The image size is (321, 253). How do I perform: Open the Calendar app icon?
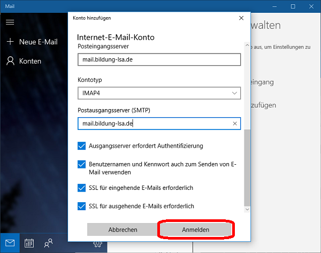coord(29,243)
